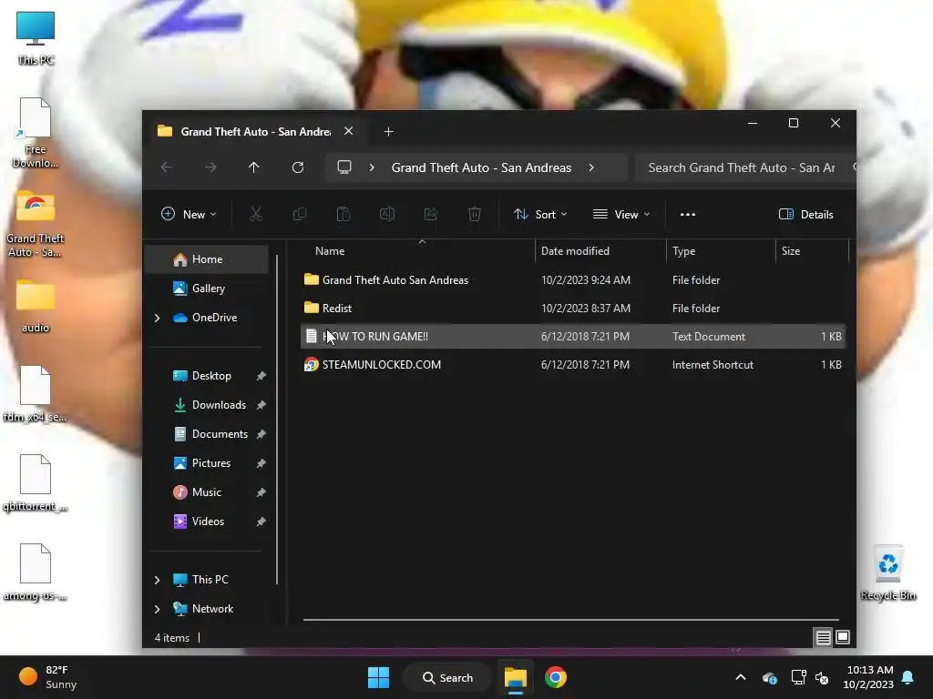Open Pictures in quick access
The width and height of the screenshot is (933, 699).
point(210,463)
